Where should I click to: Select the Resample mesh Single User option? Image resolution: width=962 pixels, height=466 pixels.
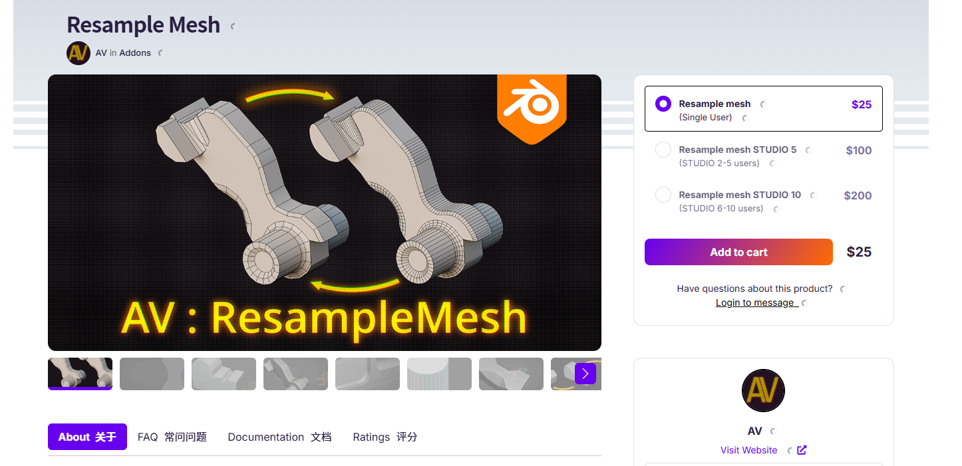coord(763,109)
